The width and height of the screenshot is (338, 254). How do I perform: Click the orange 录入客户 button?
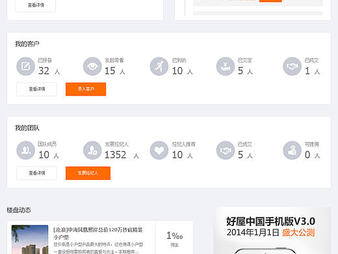pyautogui.click(x=86, y=89)
